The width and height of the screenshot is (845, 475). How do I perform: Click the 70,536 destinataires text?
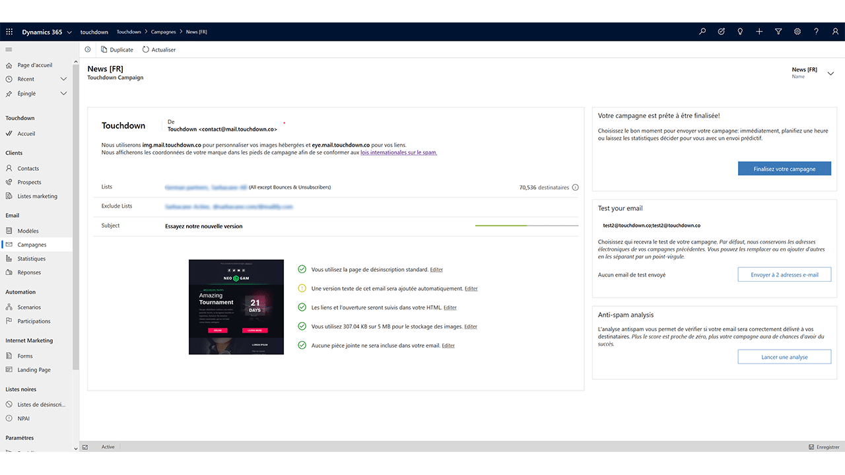tap(544, 187)
